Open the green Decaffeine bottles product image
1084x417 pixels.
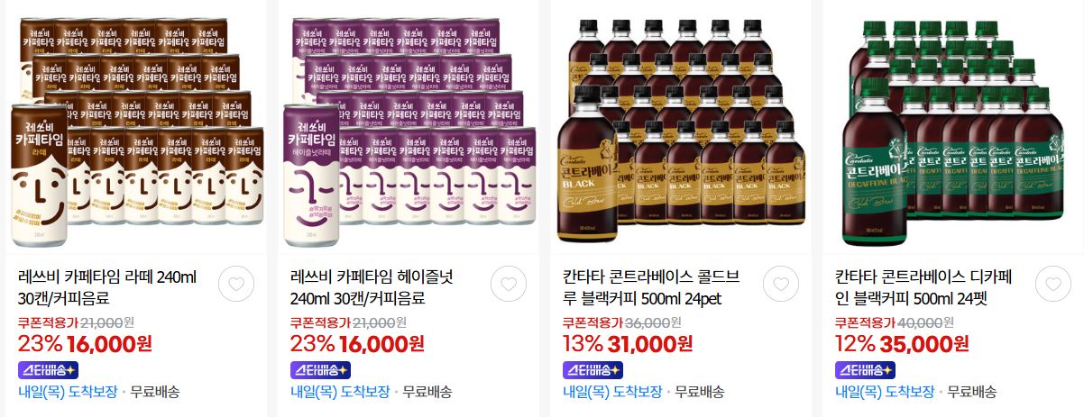click(953, 128)
